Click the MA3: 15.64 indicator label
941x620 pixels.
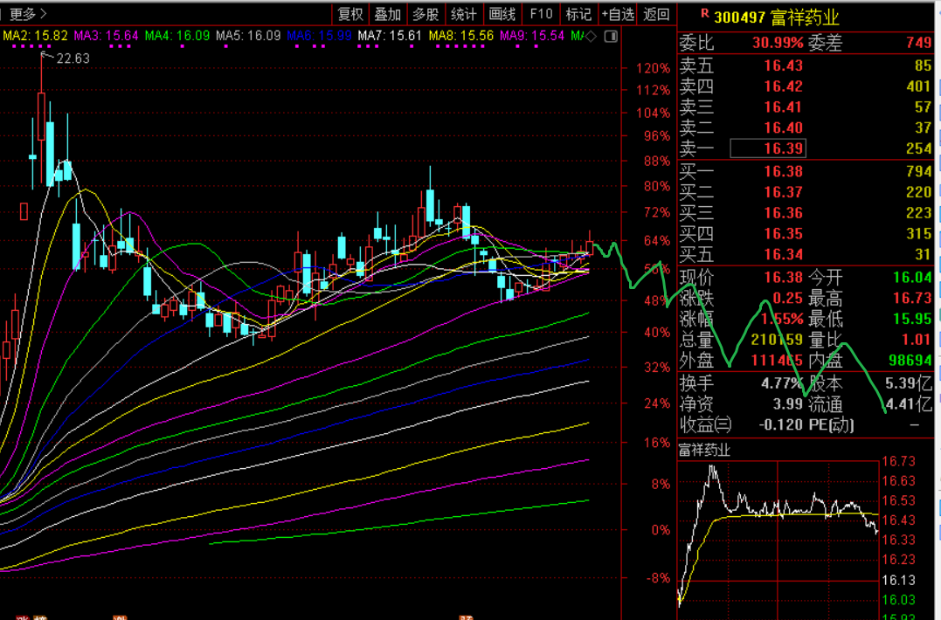(106, 36)
